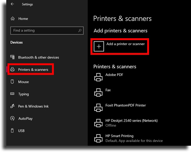Go to the Mouse settings page
The width and height of the screenshot is (191, 152).
23,82
